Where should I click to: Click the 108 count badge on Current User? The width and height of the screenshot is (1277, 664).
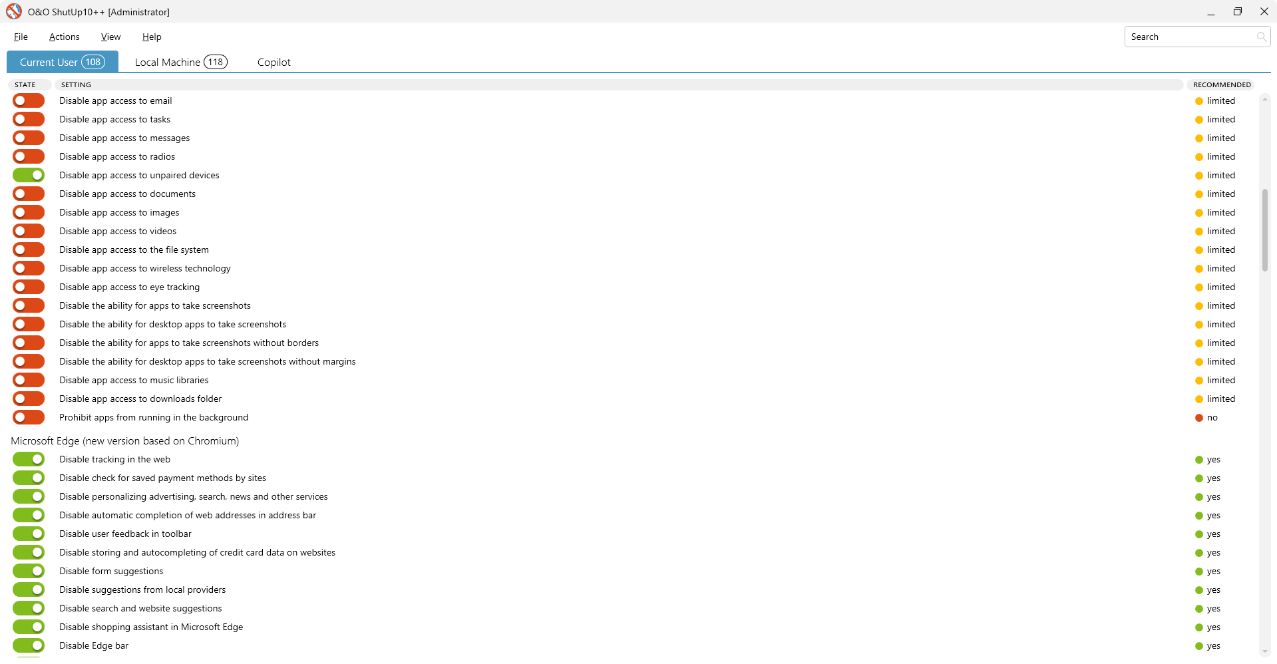click(x=93, y=62)
